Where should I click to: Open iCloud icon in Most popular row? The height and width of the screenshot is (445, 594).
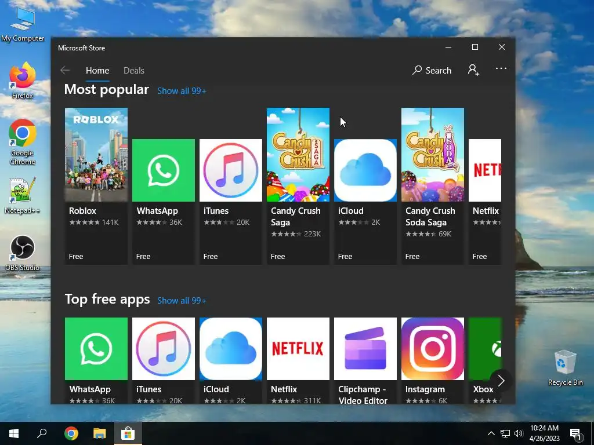[x=365, y=170]
